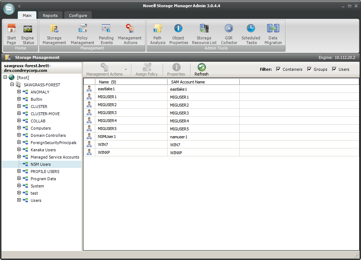
Task: Click the user icon next to NSMUser1
Action: [89, 136]
